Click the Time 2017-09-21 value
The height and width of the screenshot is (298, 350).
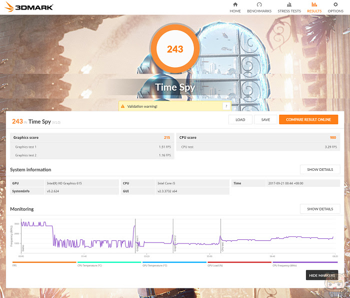pyautogui.click(x=285, y=183)
